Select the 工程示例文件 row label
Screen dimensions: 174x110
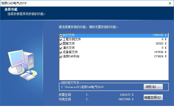pyautogui.click(x=72, y=39)
